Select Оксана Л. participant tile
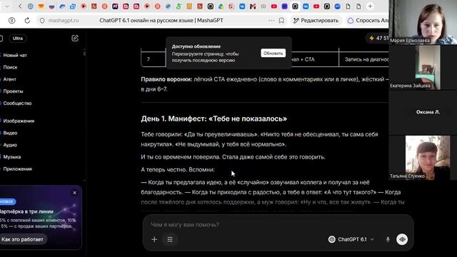 point(423,113)
